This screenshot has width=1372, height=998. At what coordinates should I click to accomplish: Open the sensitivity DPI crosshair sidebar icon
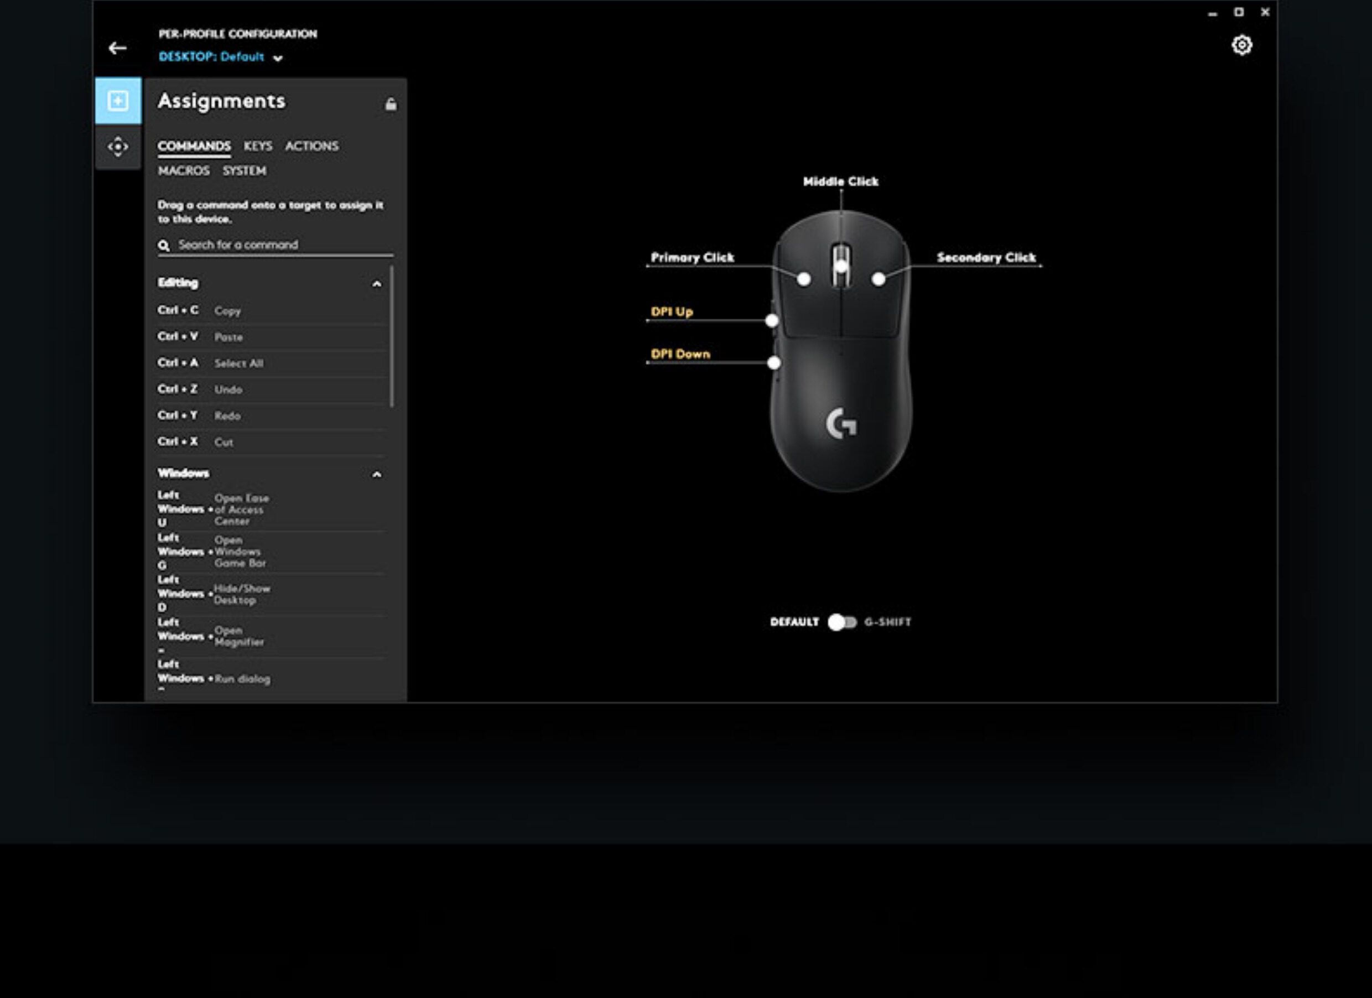coord(118,147)
